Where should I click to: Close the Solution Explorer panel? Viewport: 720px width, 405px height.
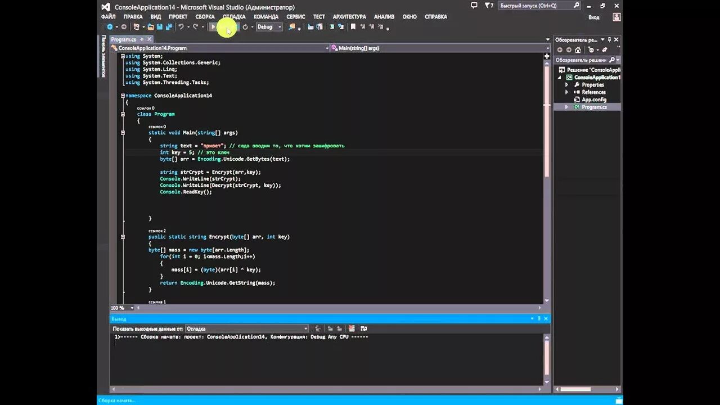pyautogui.click(x=616, y=40)
